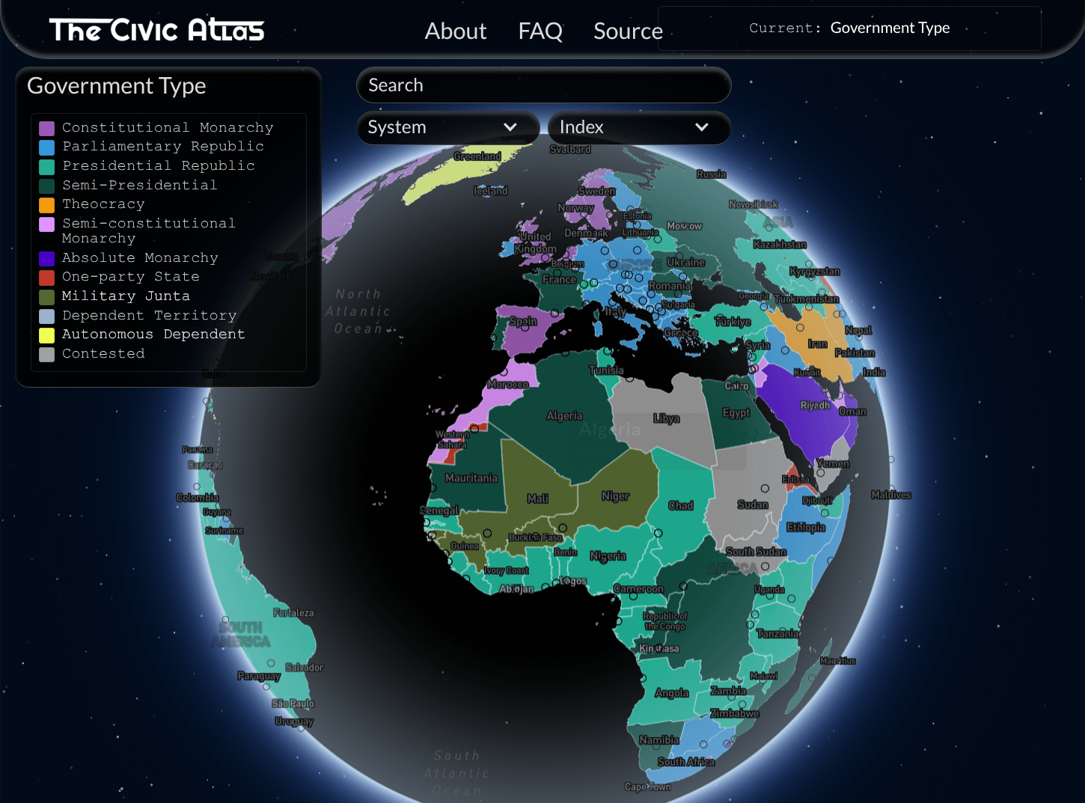The height and width of the screenshot is (803, 1085).
Task: Open the About page
Action: click(455, 31)
